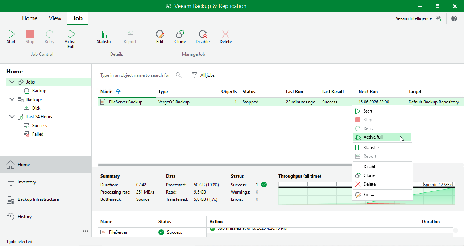Collapse the Backups tree node
The height and width of the screenshot is (246, 464).
point(12,99)
